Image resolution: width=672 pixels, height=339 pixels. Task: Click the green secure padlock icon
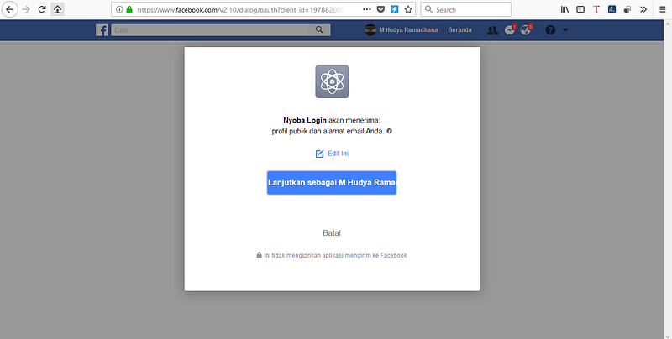coord(129,9)
